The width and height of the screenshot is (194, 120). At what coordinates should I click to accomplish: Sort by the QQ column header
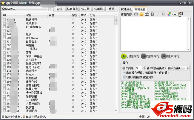coord(13,15)
